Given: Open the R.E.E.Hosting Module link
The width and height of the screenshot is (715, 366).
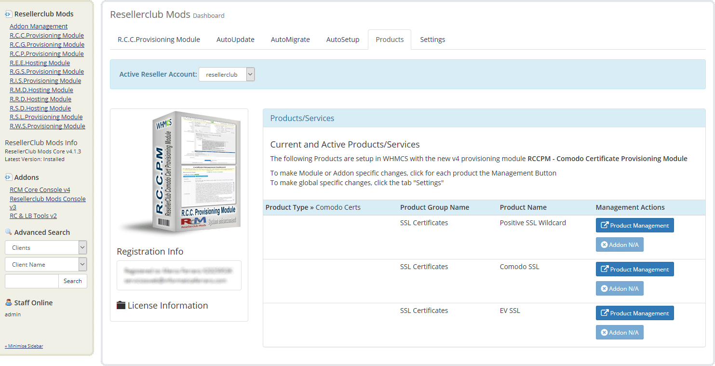Looking at the screenshot, I should (x=40, y=63).
